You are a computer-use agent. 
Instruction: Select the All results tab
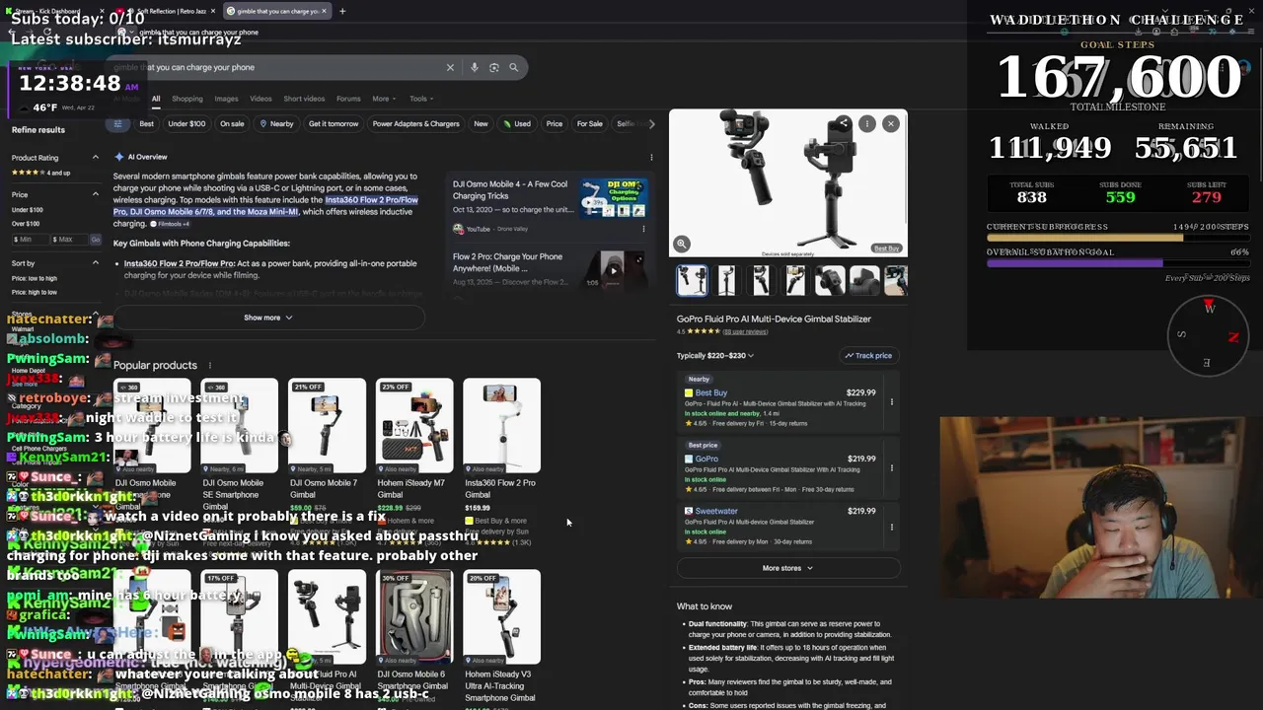pos(156,99)
